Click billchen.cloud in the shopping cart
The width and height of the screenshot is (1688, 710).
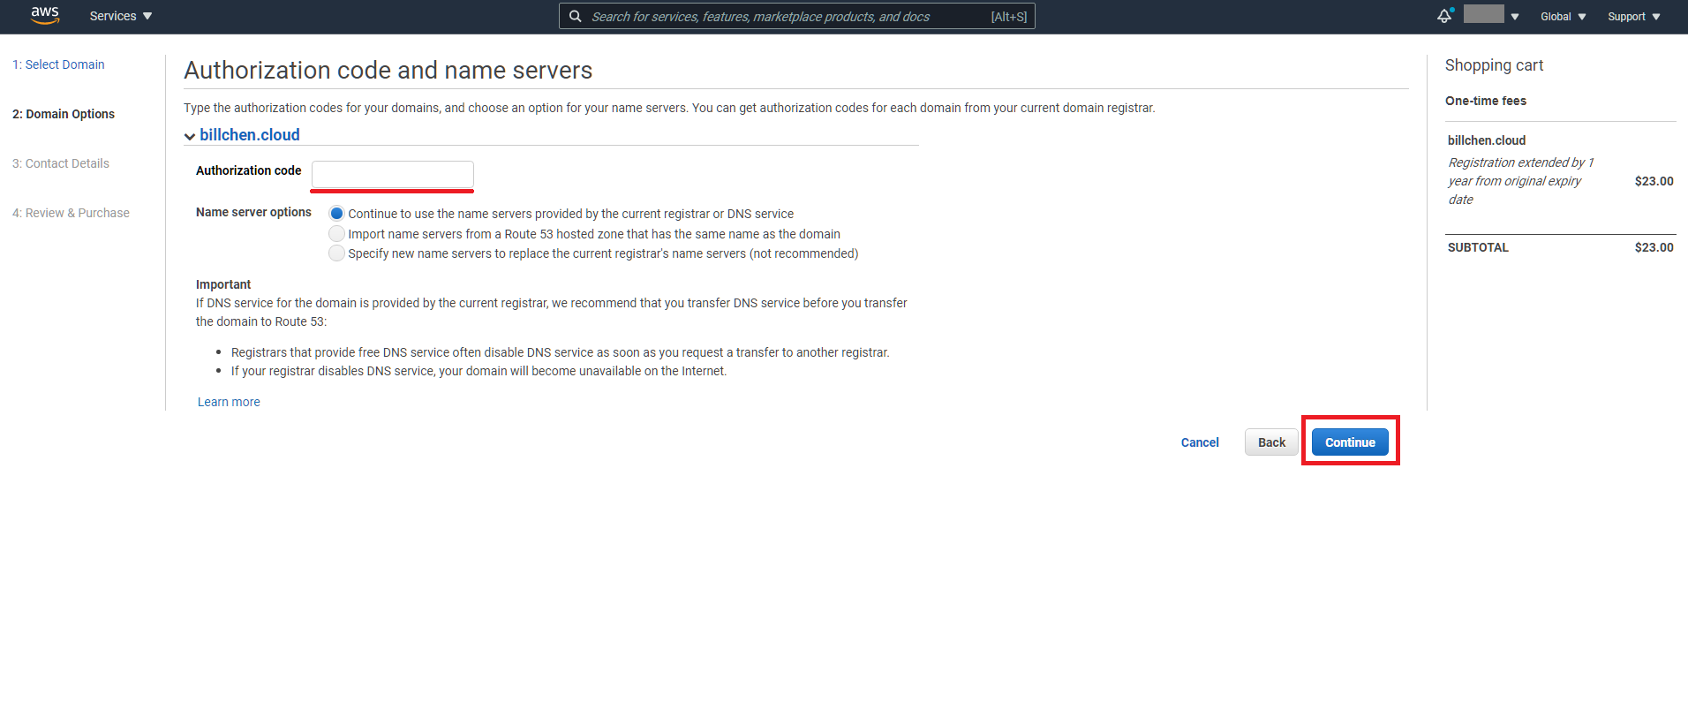[1487, 140]
